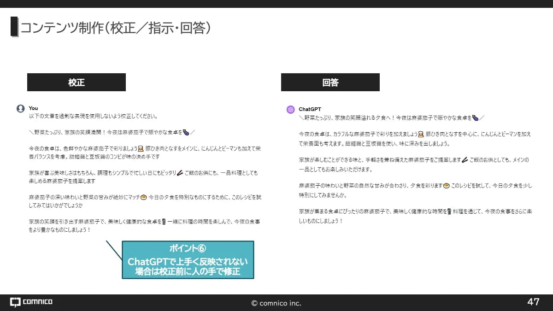This screenshot has width=553, height=311.
Task: Click the chopsticks emoji after 忙しい日にもピッタリ
Action: click(x=180, y=173)
